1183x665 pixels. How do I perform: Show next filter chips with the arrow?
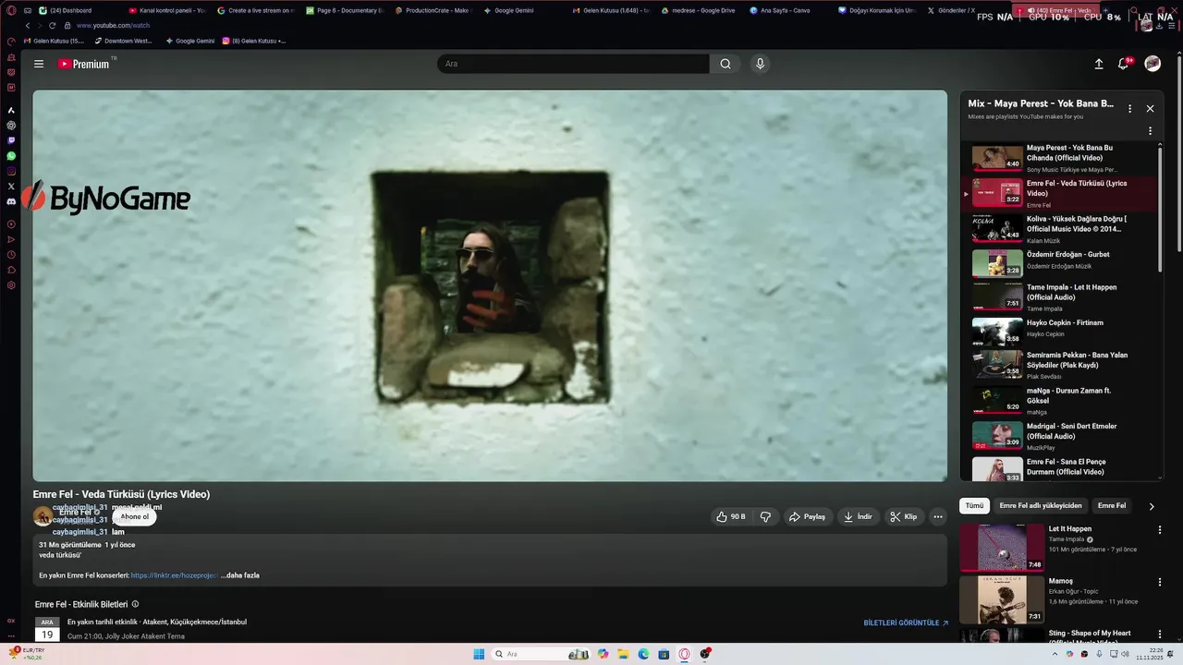[x=1151, y=506]
